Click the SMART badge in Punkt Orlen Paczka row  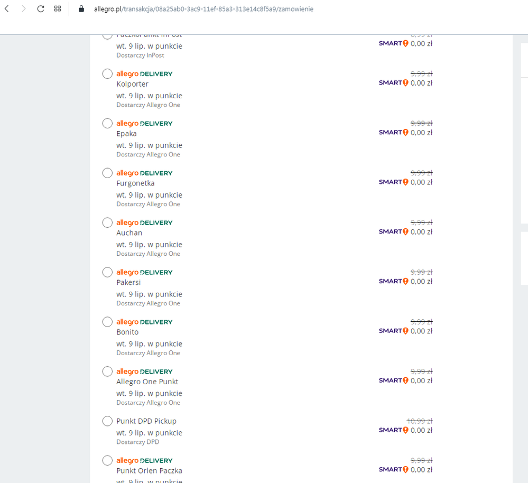[393, 470]
